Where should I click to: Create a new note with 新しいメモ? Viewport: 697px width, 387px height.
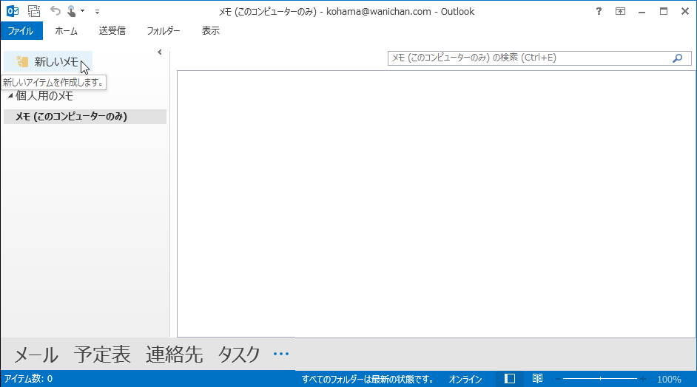48,62
